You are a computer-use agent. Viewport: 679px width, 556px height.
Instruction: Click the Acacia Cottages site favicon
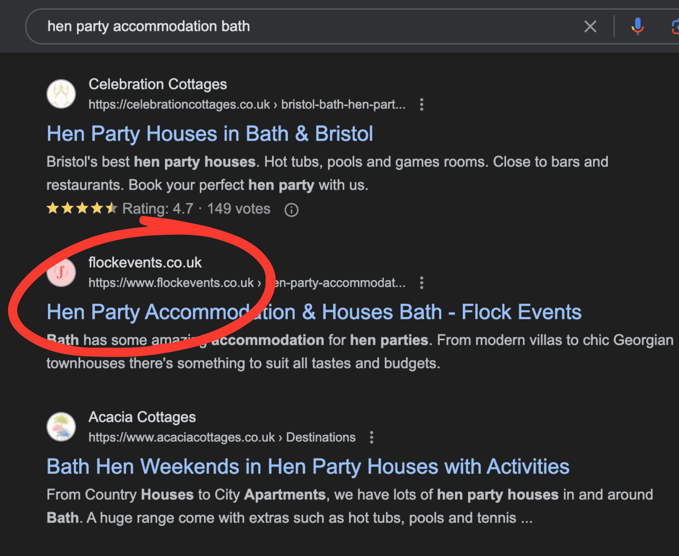click(61, 427)
